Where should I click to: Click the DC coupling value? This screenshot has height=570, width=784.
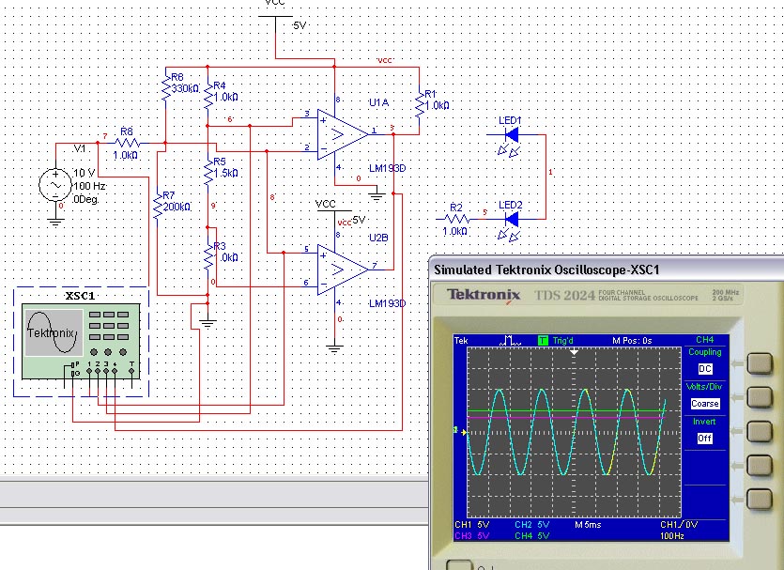point(704,369)
